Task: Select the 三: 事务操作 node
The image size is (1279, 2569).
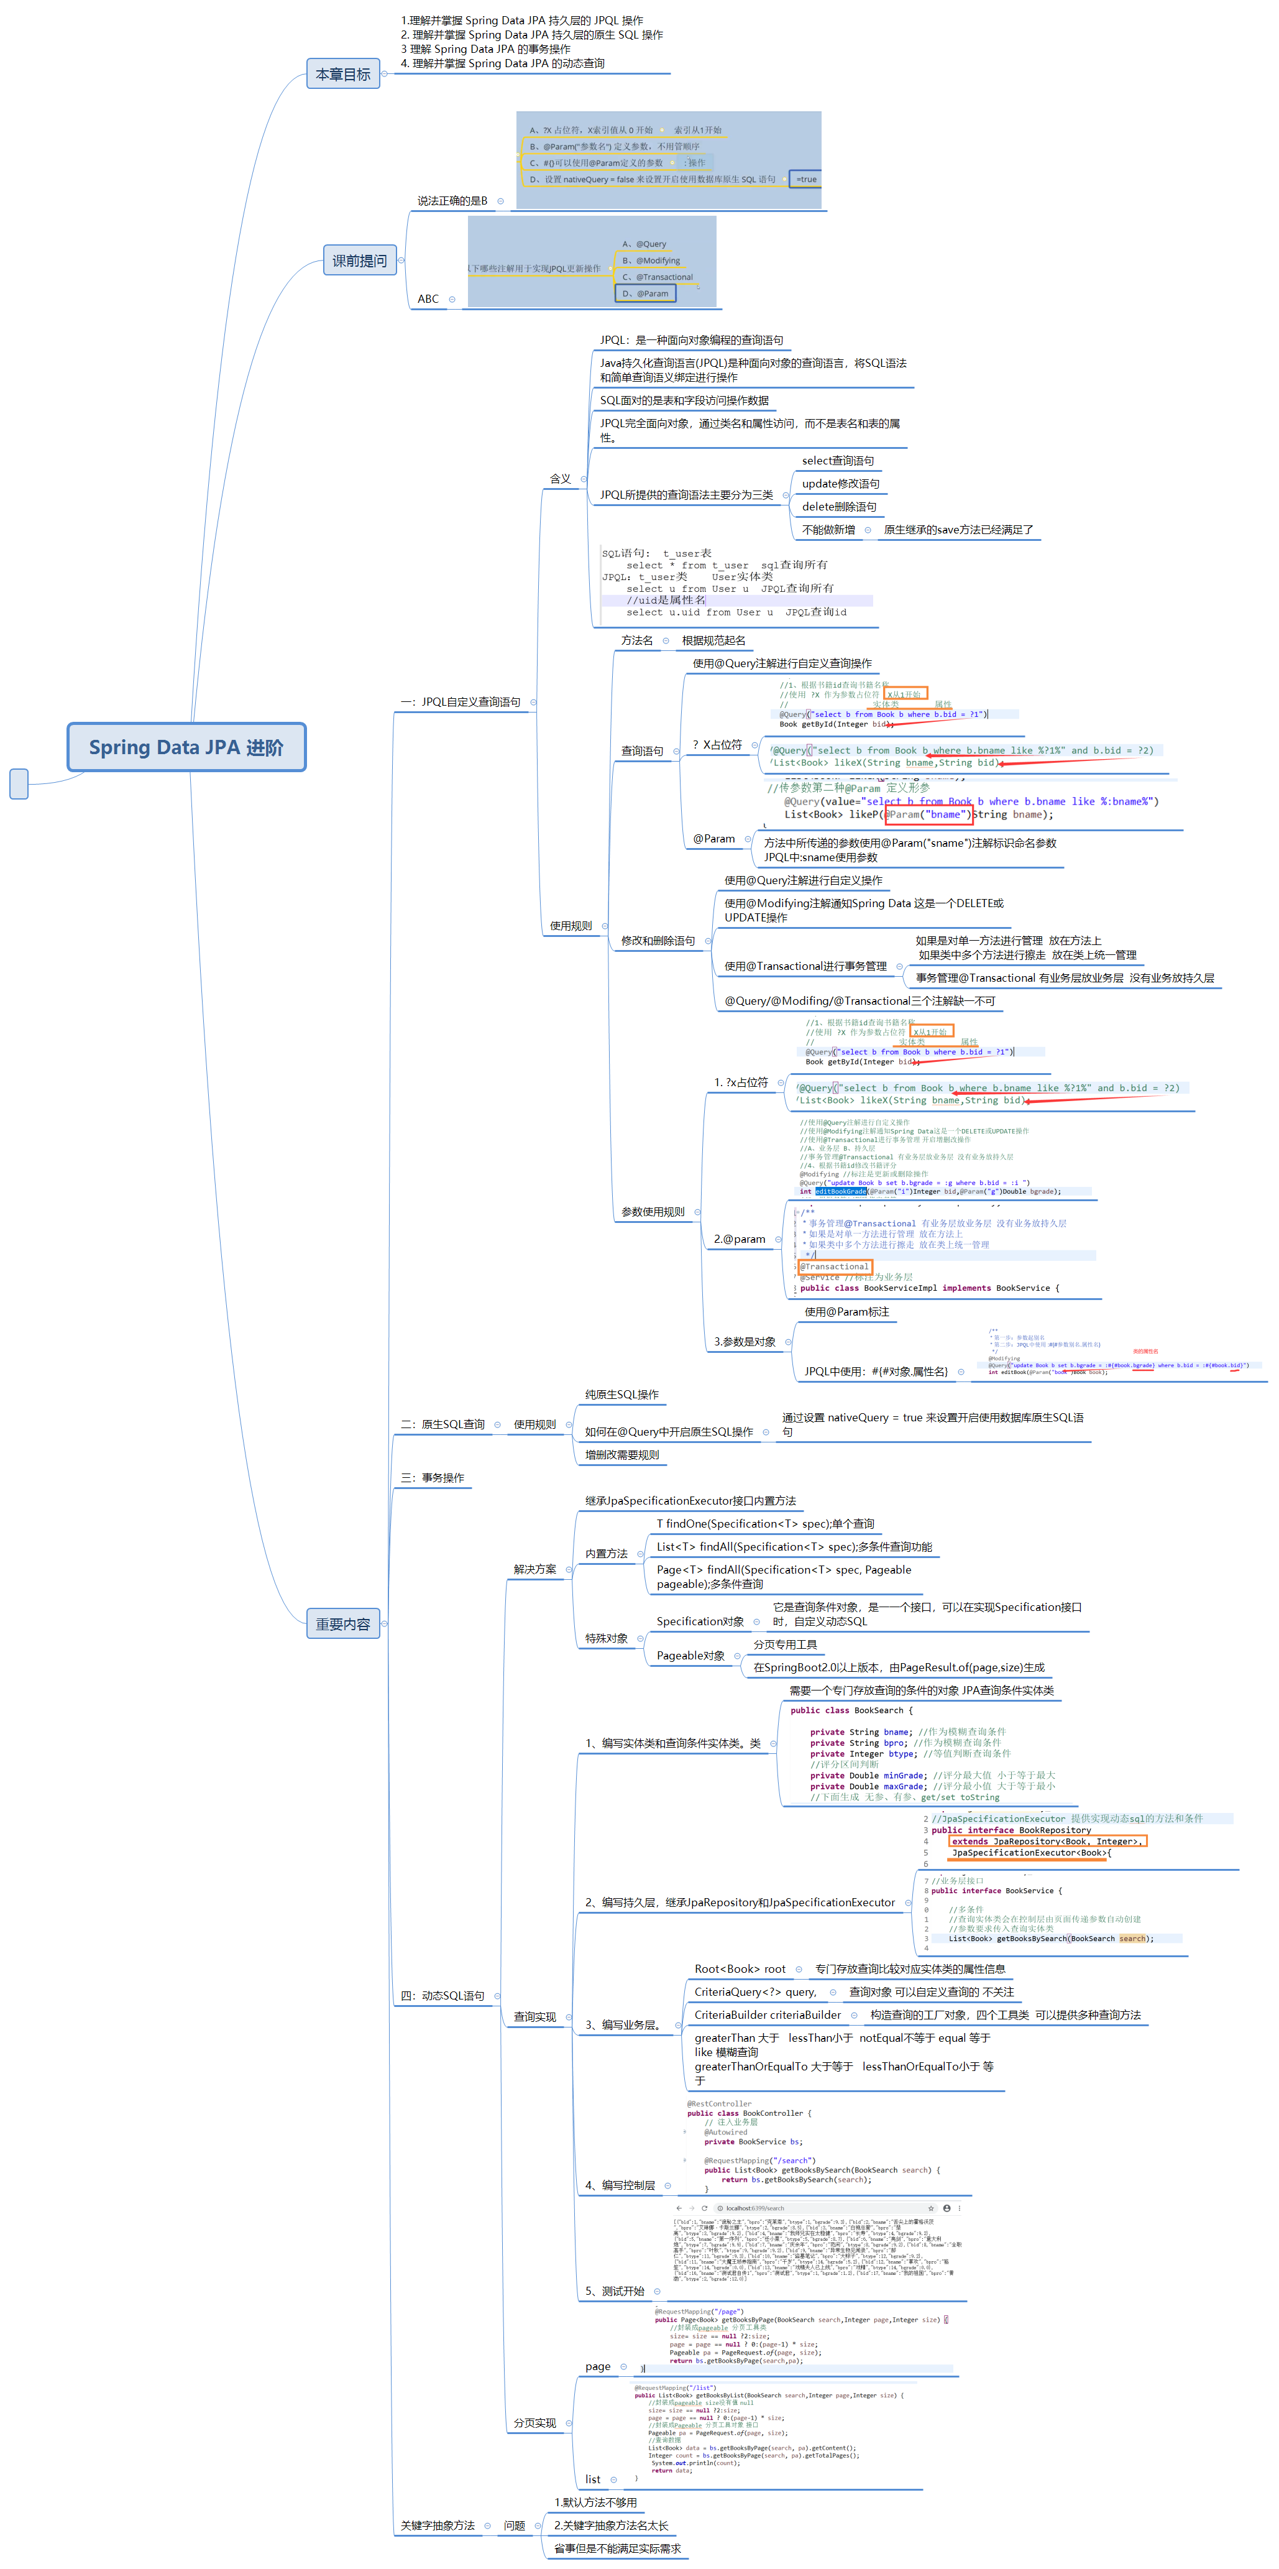Action: (432, 1478)
